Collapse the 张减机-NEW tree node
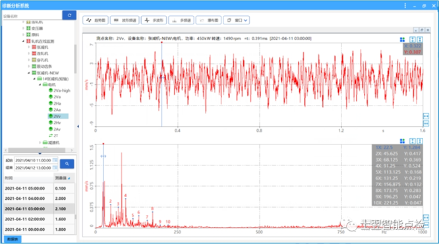The image size is (439, 244). point(29,73)
